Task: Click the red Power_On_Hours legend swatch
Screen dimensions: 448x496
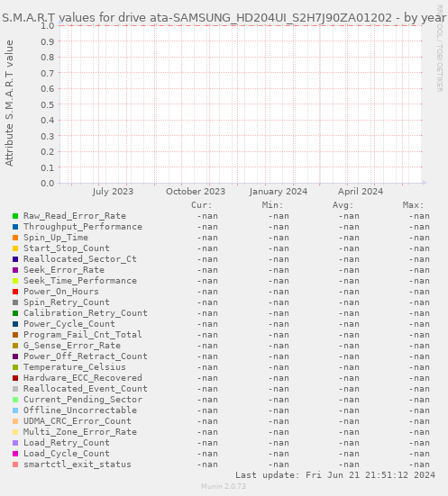Action: 15,292
